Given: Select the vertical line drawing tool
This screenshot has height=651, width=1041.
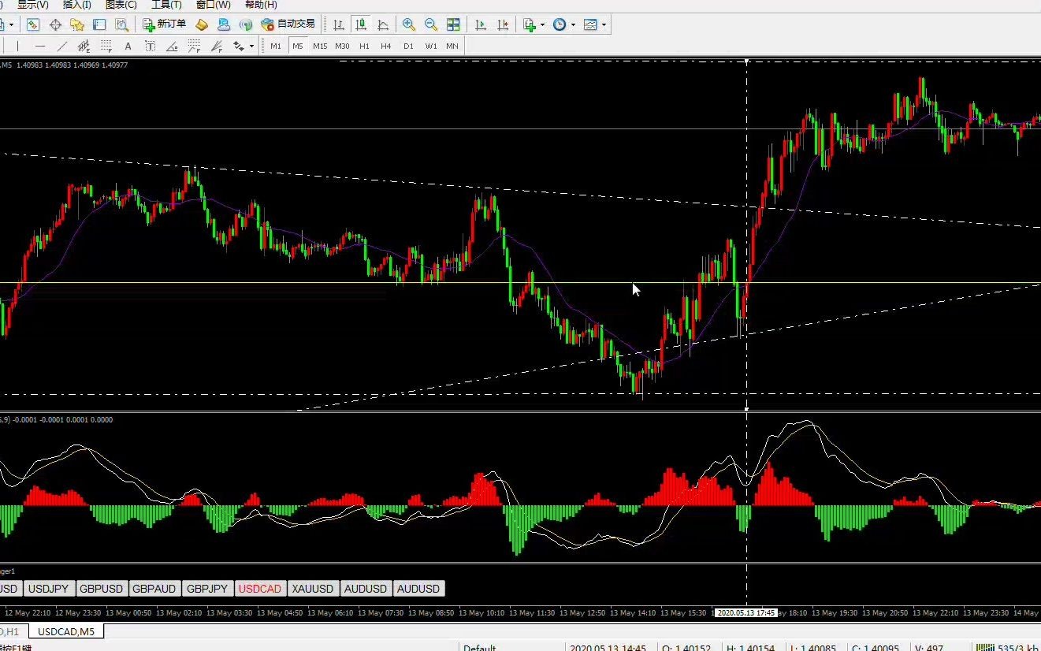Looking at the screenshot, I should [17, 46].
